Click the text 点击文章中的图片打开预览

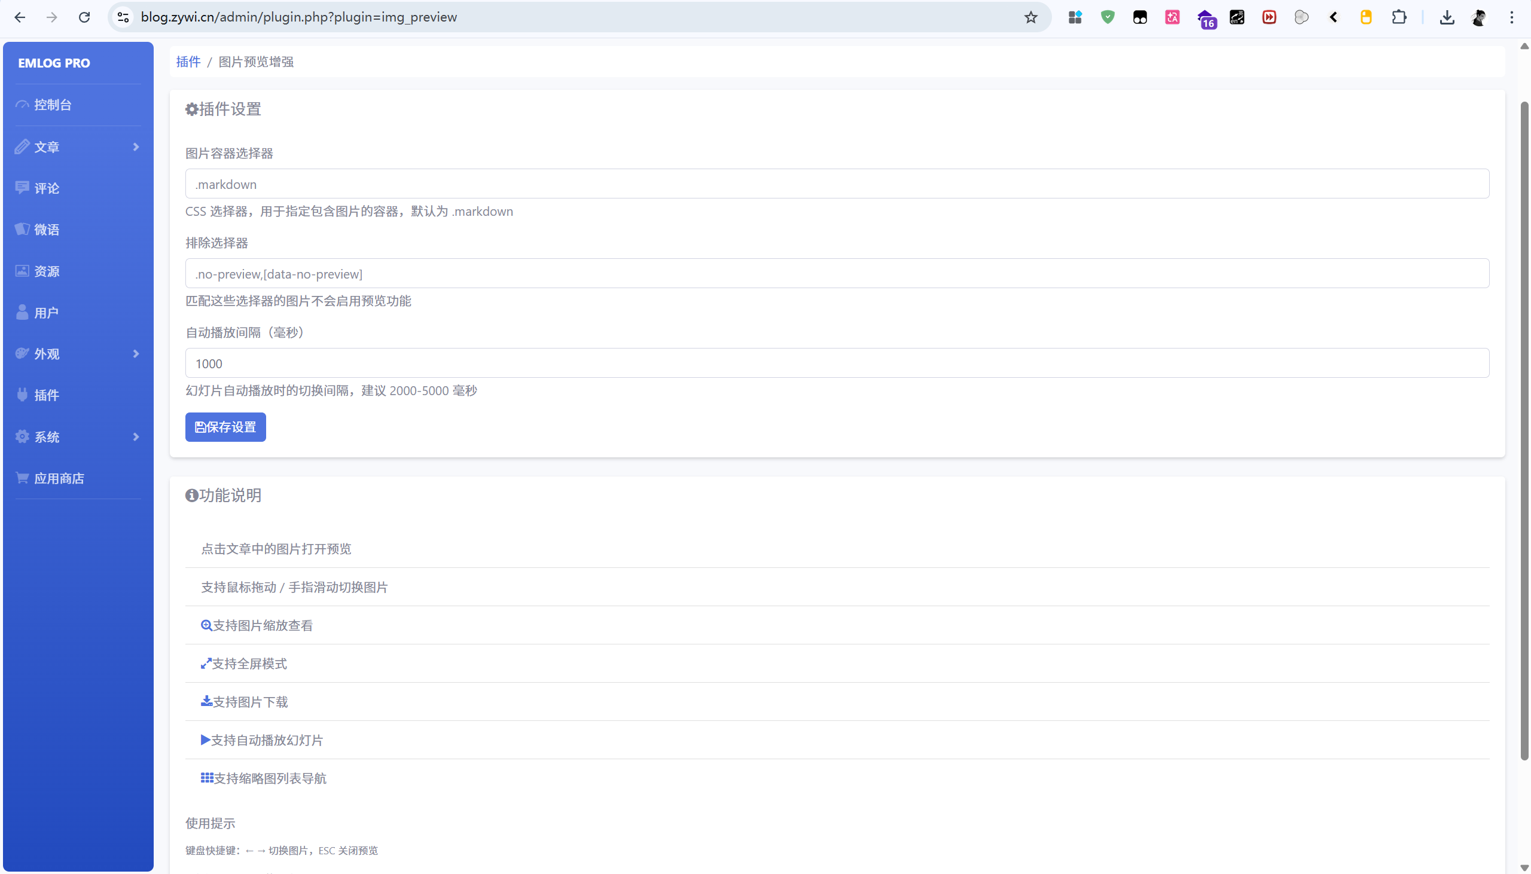[x=276, y=549]
